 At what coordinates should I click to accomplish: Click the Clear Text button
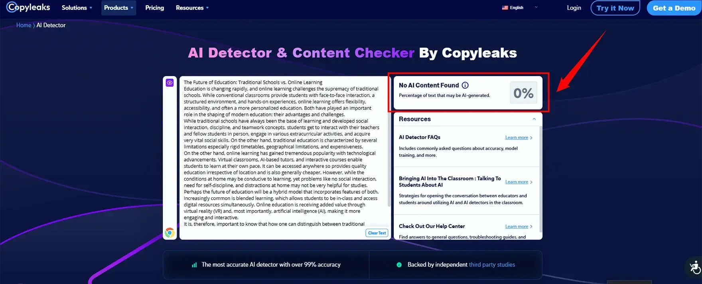377,233
